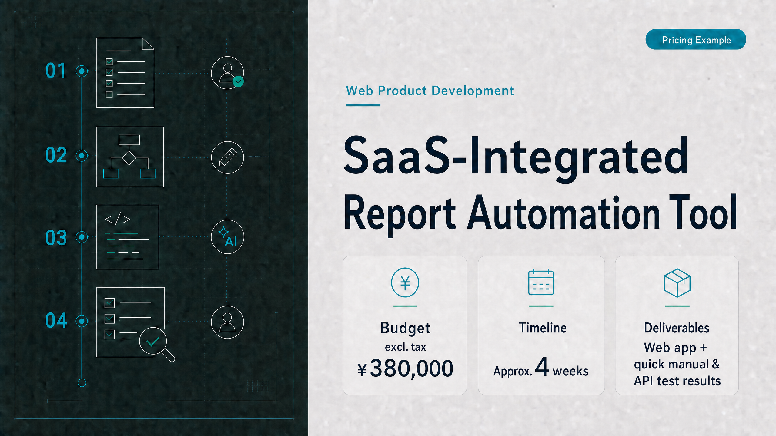Click the pencil edit circle icon
776x436 pixels.
(x=227, y=157)
